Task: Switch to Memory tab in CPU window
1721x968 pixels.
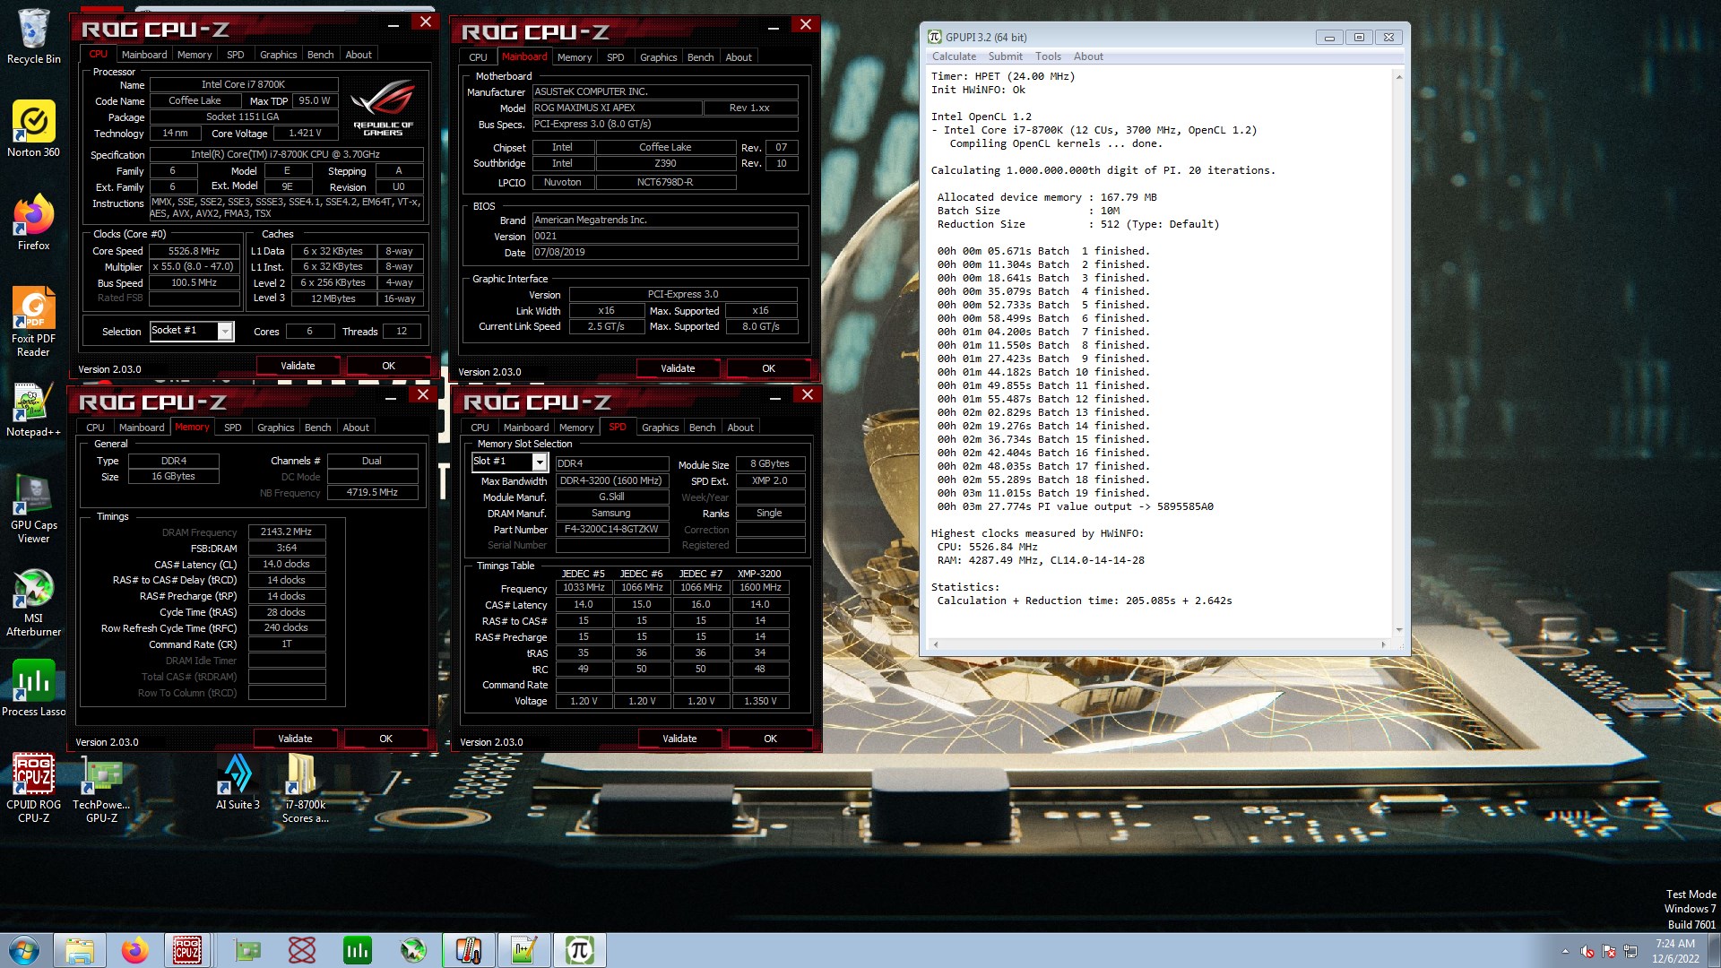Action: pyautogui.click(x=195, y=55)
